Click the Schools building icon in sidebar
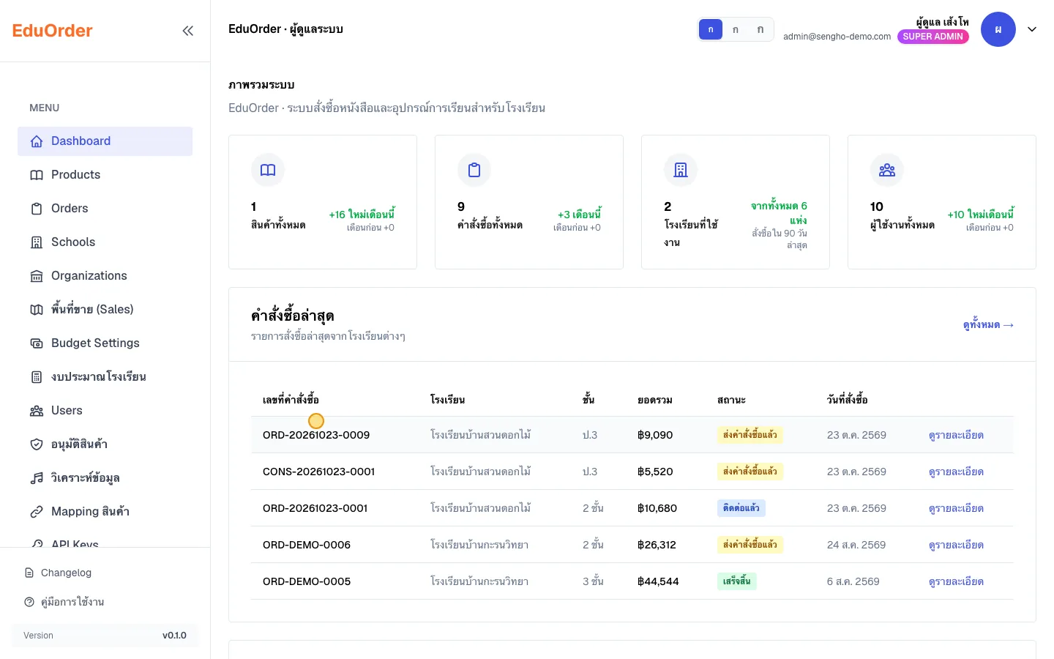The image size is (1054, 659). tap(37, 242)
